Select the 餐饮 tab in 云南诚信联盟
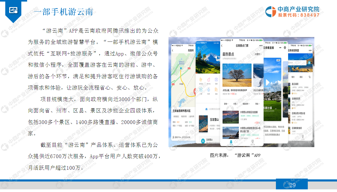Viewport: 337px width, 192px height. pyautogui.click(x=293, y=77)
